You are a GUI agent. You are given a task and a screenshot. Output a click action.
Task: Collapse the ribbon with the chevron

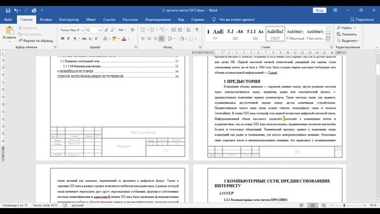tap(376, 48)
